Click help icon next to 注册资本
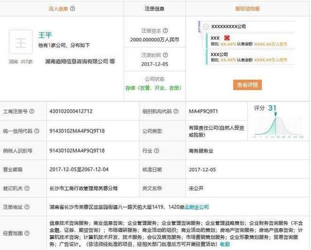The height and width of the screenshot is (250, 311). coord(165,30)
